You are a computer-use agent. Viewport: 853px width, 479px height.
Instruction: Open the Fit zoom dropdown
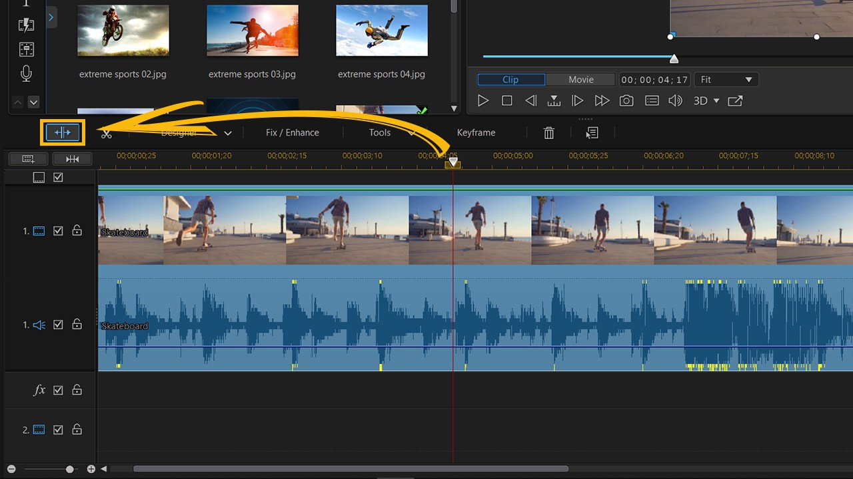coord(727,80)
